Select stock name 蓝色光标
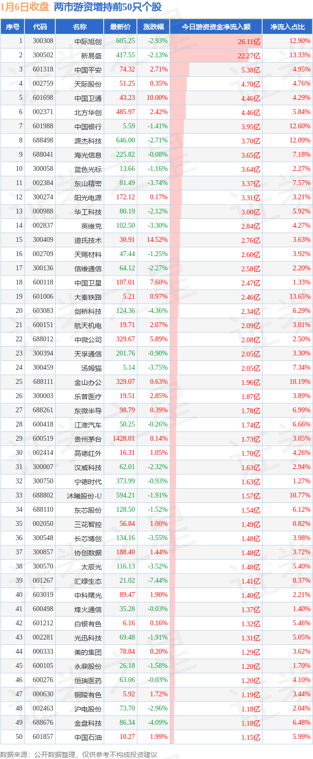313x759 pixels. click(x=88, y=169)
